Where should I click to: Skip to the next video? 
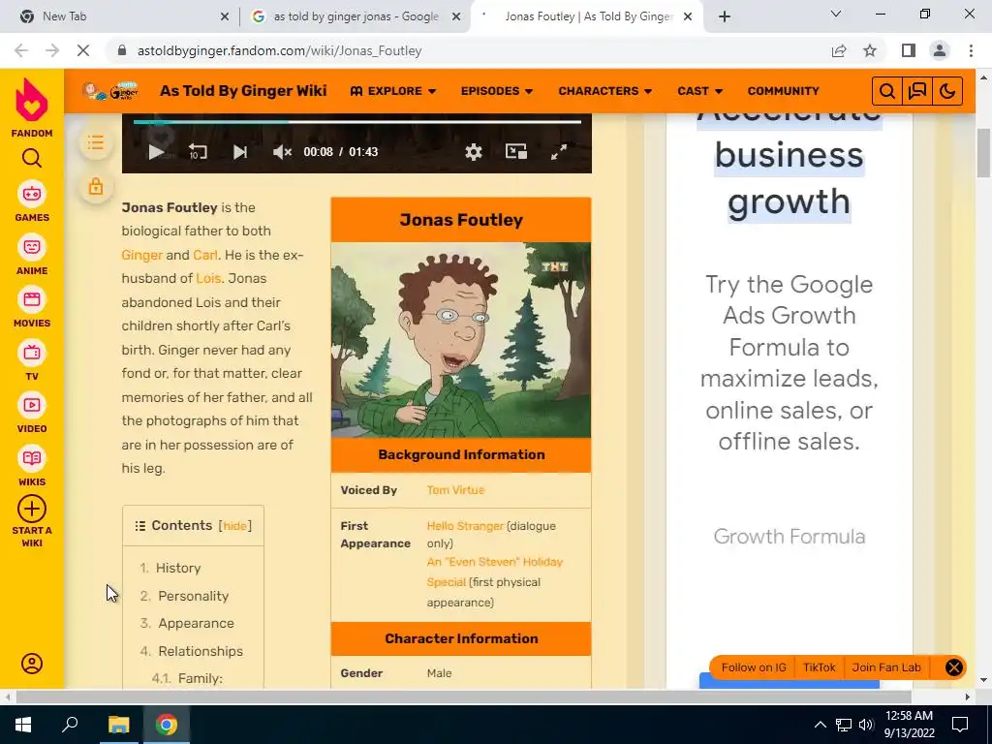(x=240, y=152)
